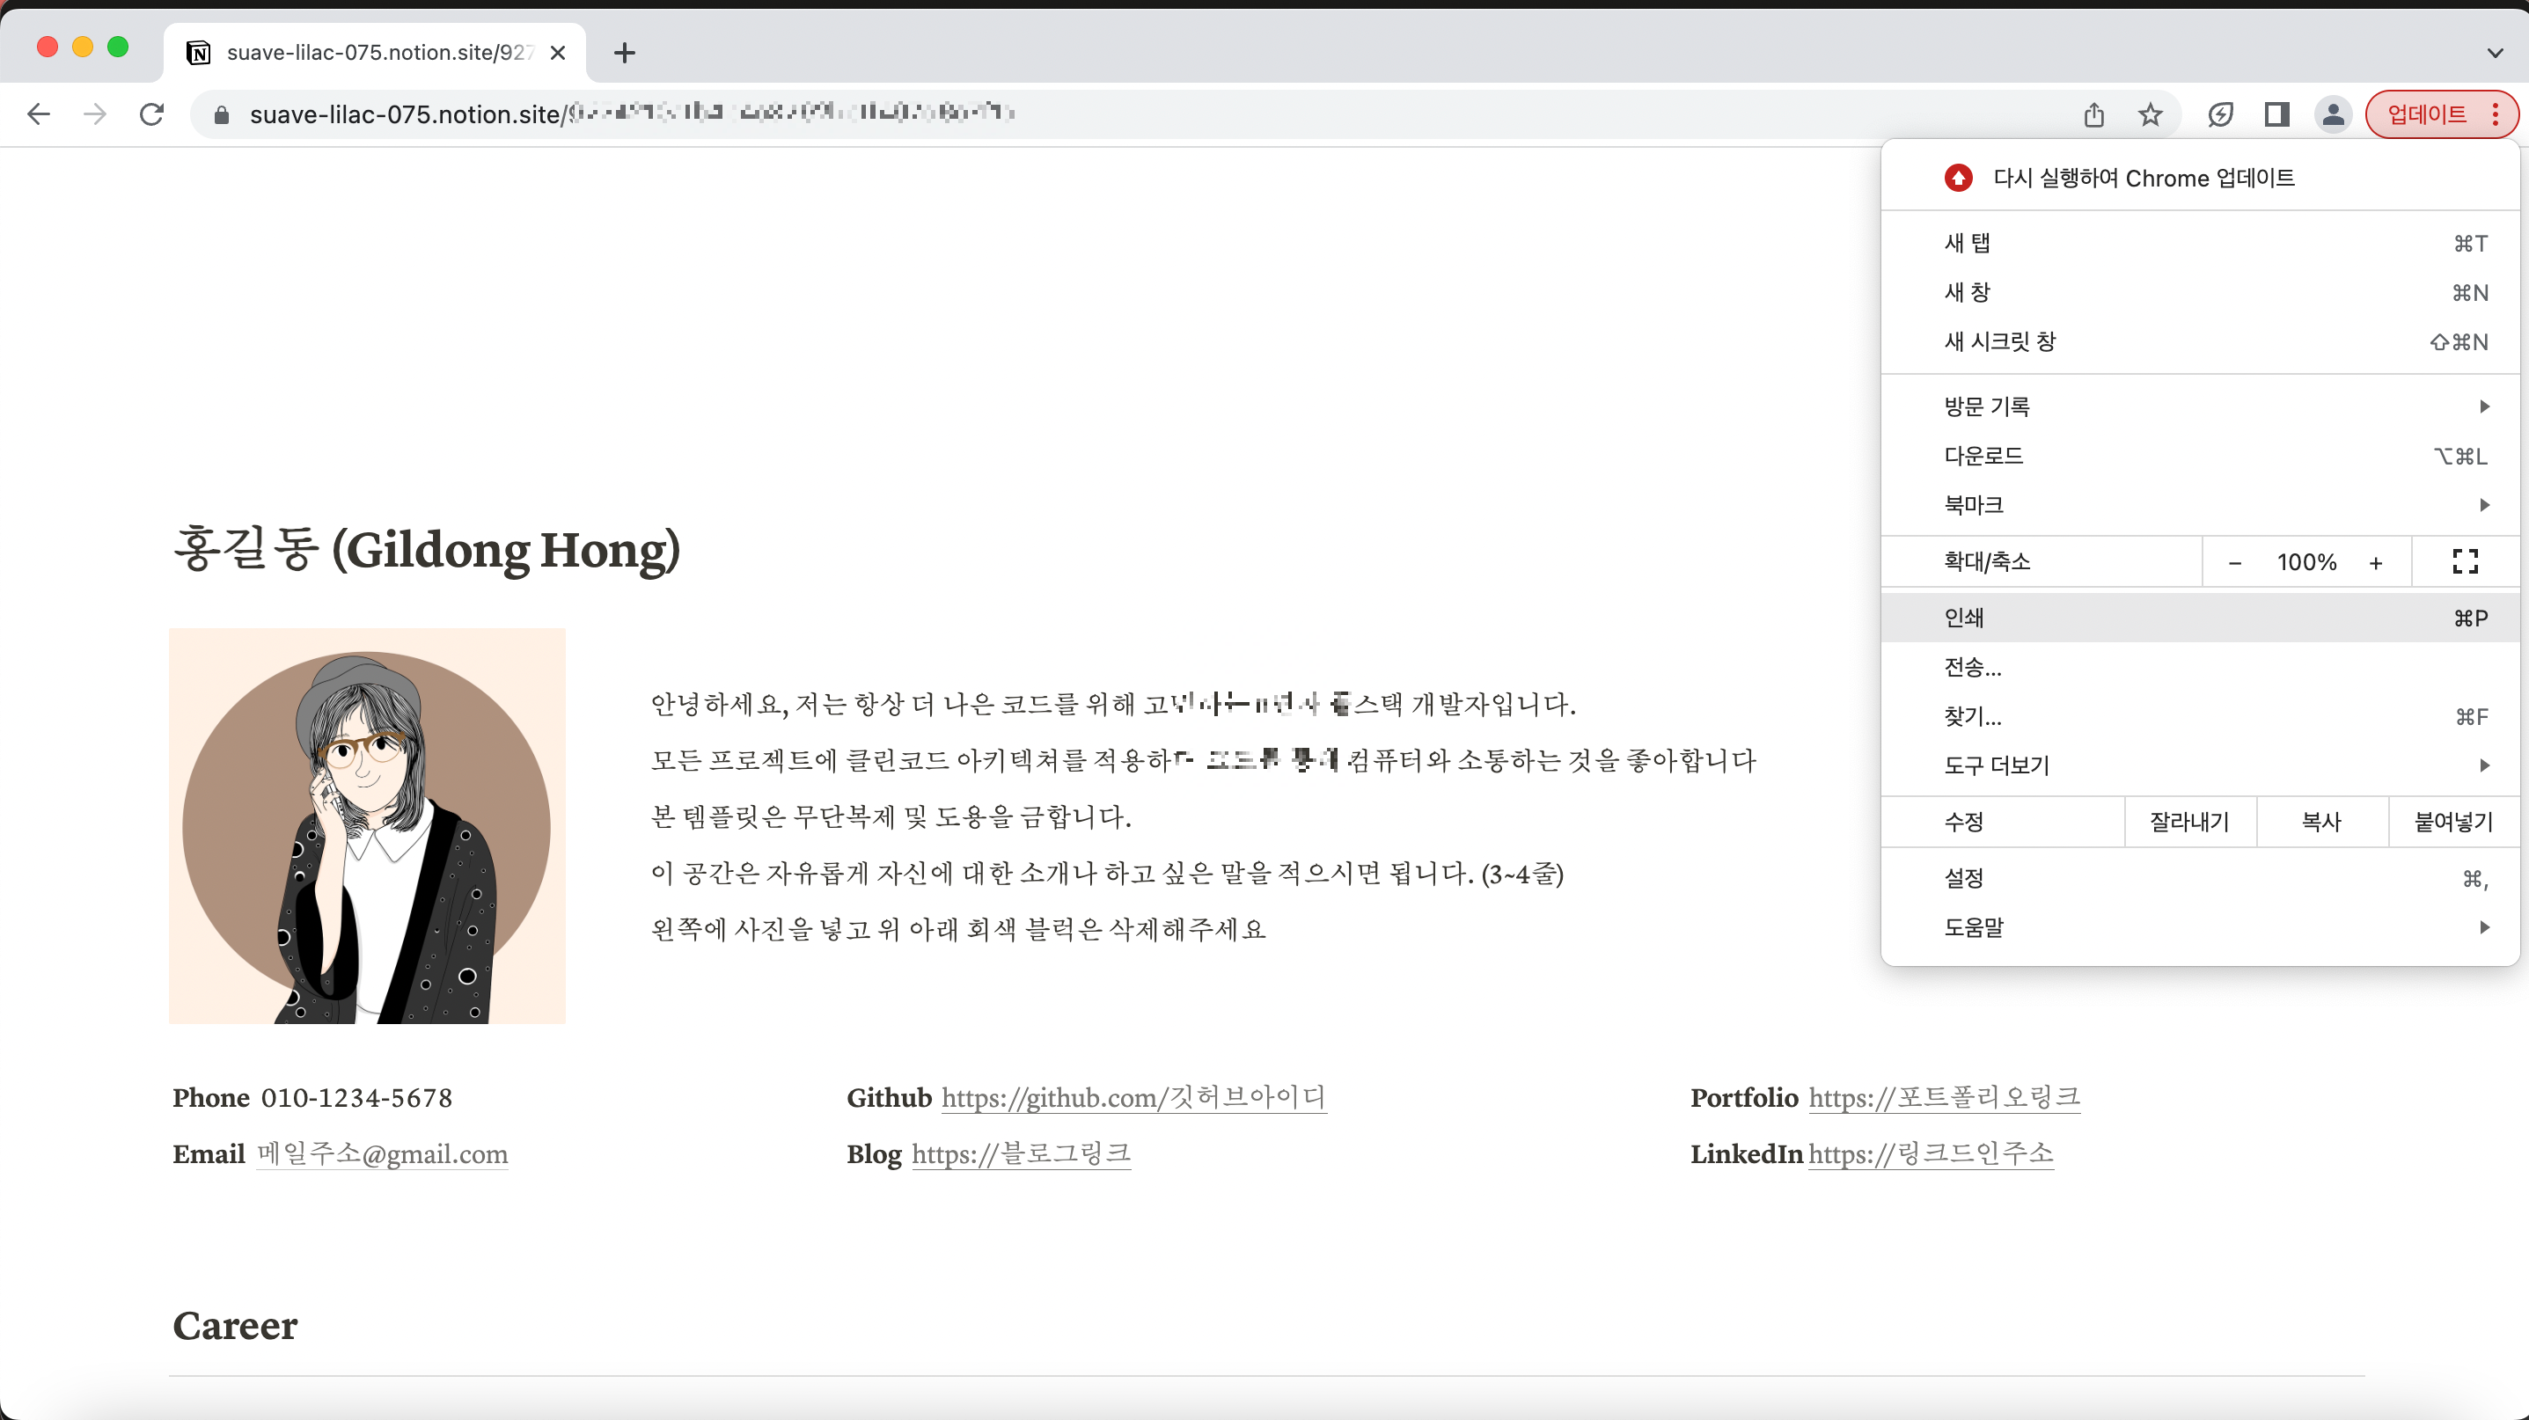Go back with the left arrow
Screen dimensions: 2529x1420
coord(40,115)
